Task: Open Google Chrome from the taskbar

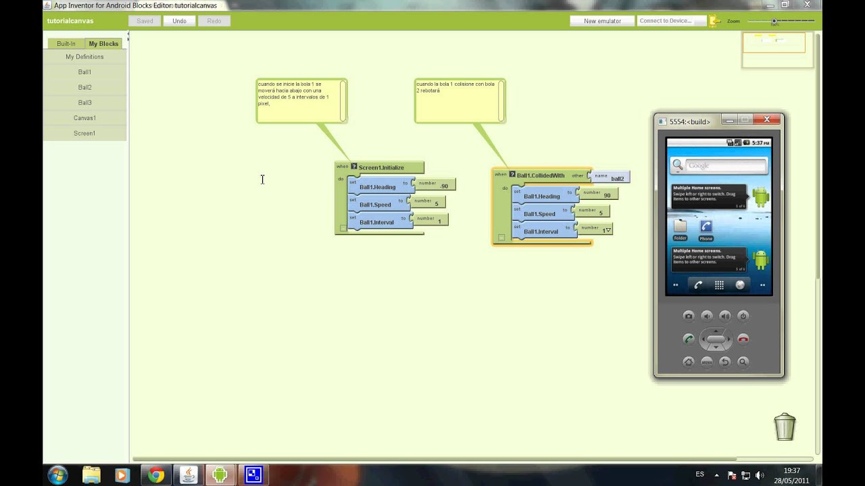Action: (x=156, y=475)
